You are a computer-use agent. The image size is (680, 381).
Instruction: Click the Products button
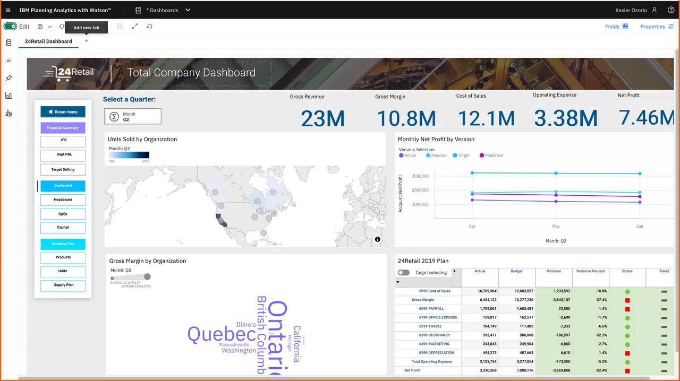(x=63, y=257)
